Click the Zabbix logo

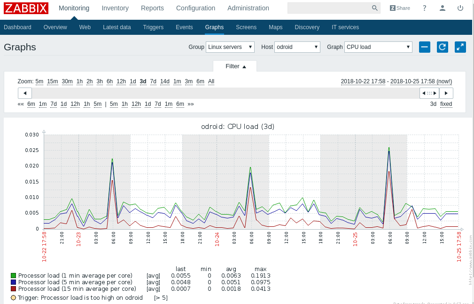coord(26,8)
